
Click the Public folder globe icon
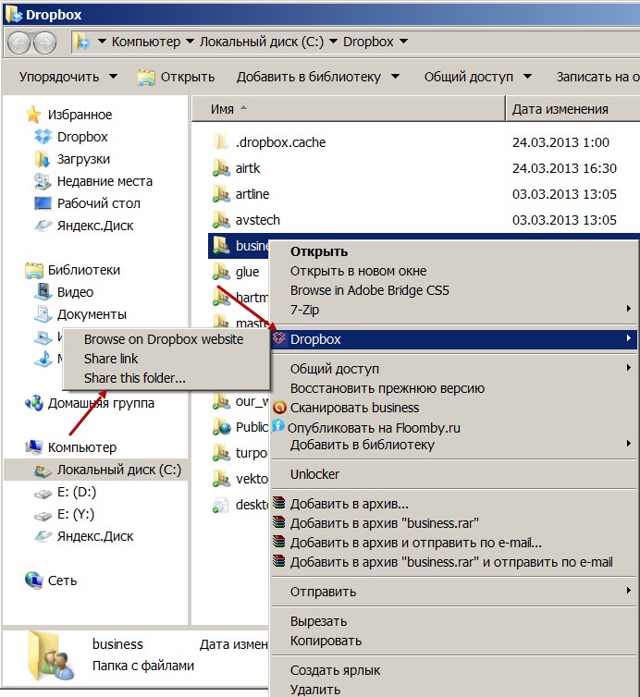(x=222, y=426)
